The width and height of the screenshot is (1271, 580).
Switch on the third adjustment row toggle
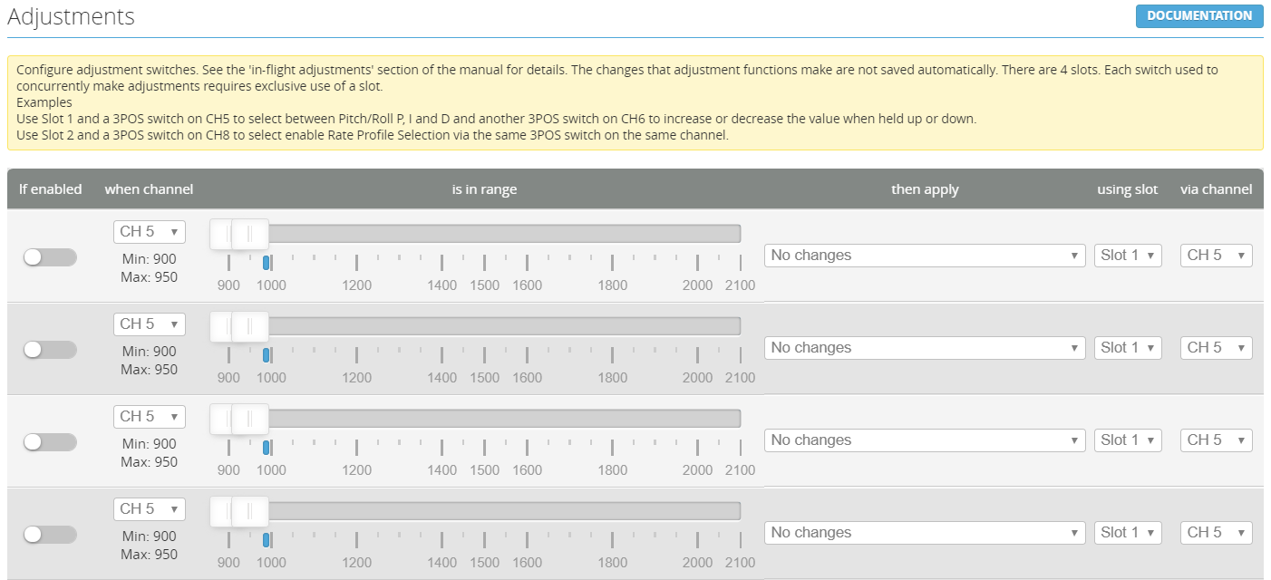click(x=49, y=442)
